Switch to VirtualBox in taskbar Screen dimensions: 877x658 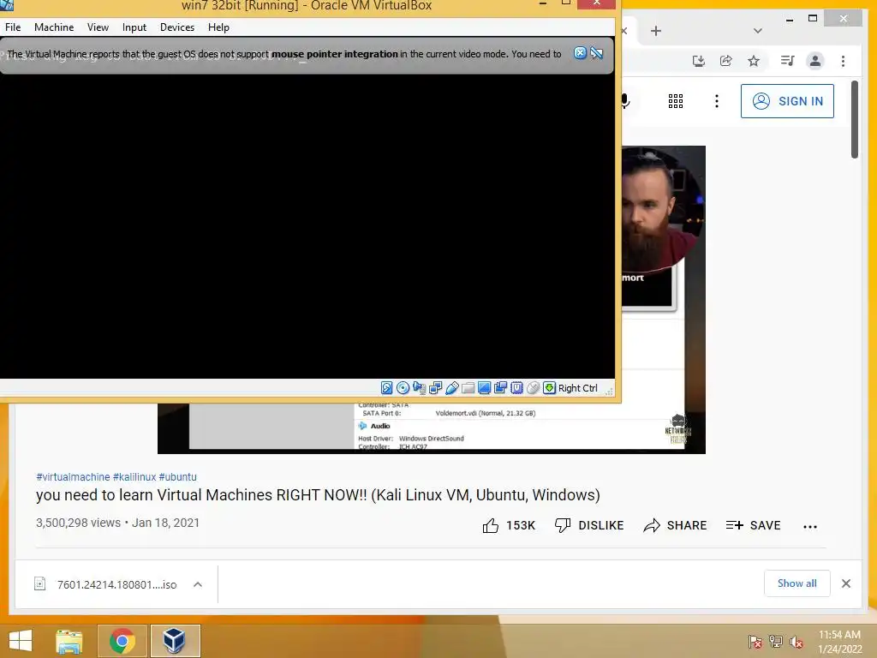click(175, 641)
